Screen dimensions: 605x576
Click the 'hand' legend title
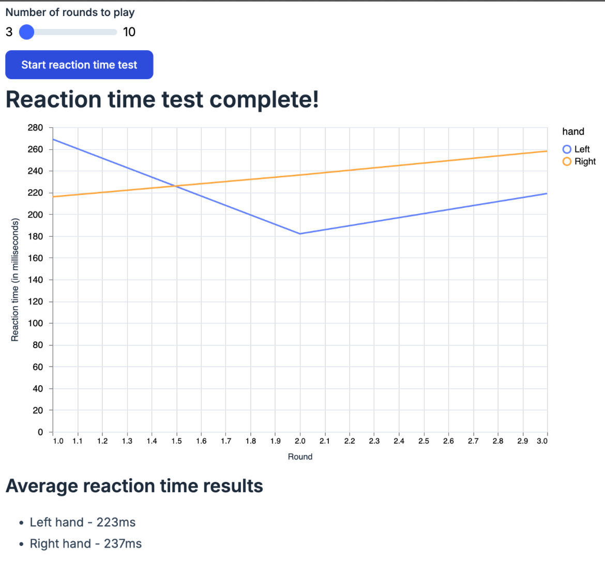[x=573, y=132]
